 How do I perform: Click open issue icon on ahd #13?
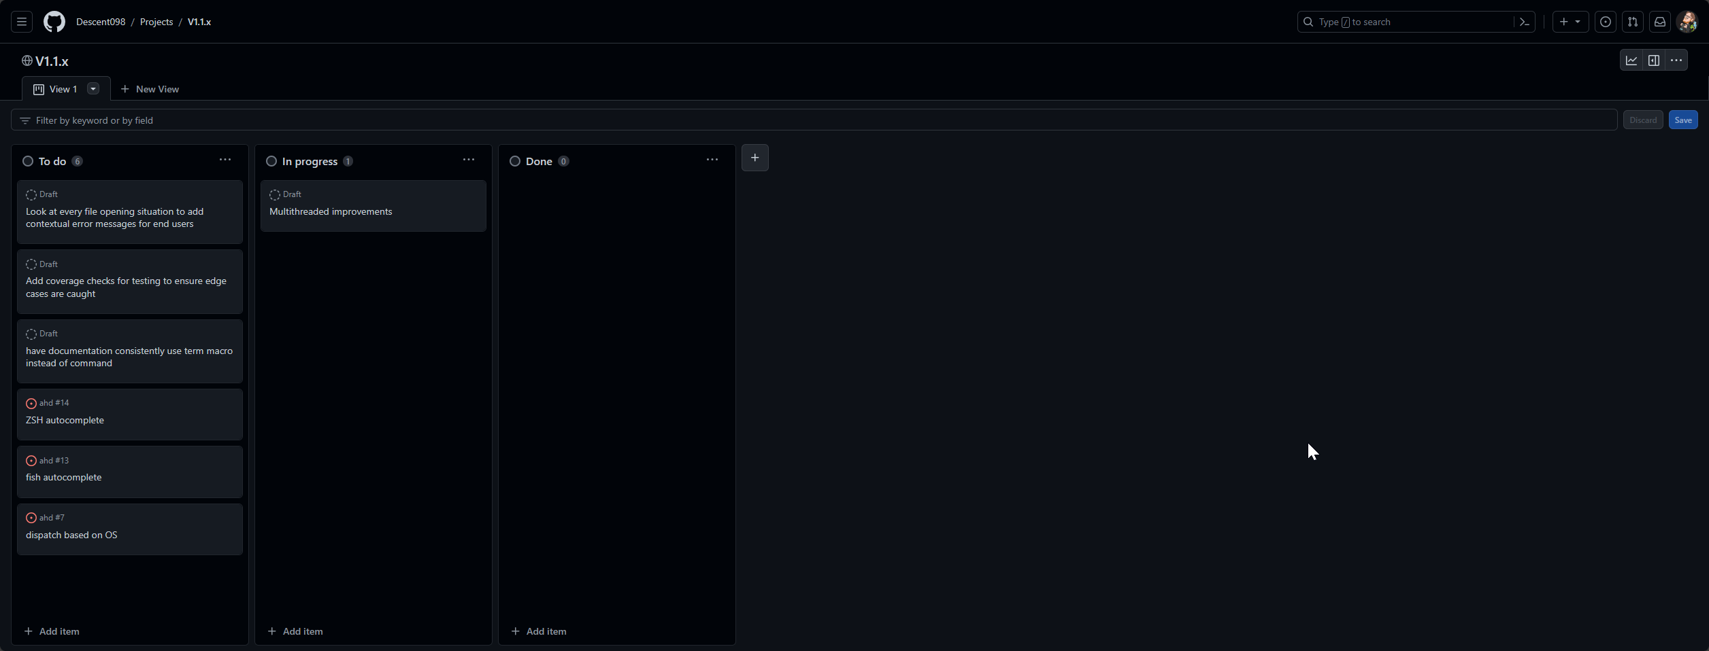(x=31, y=461)
